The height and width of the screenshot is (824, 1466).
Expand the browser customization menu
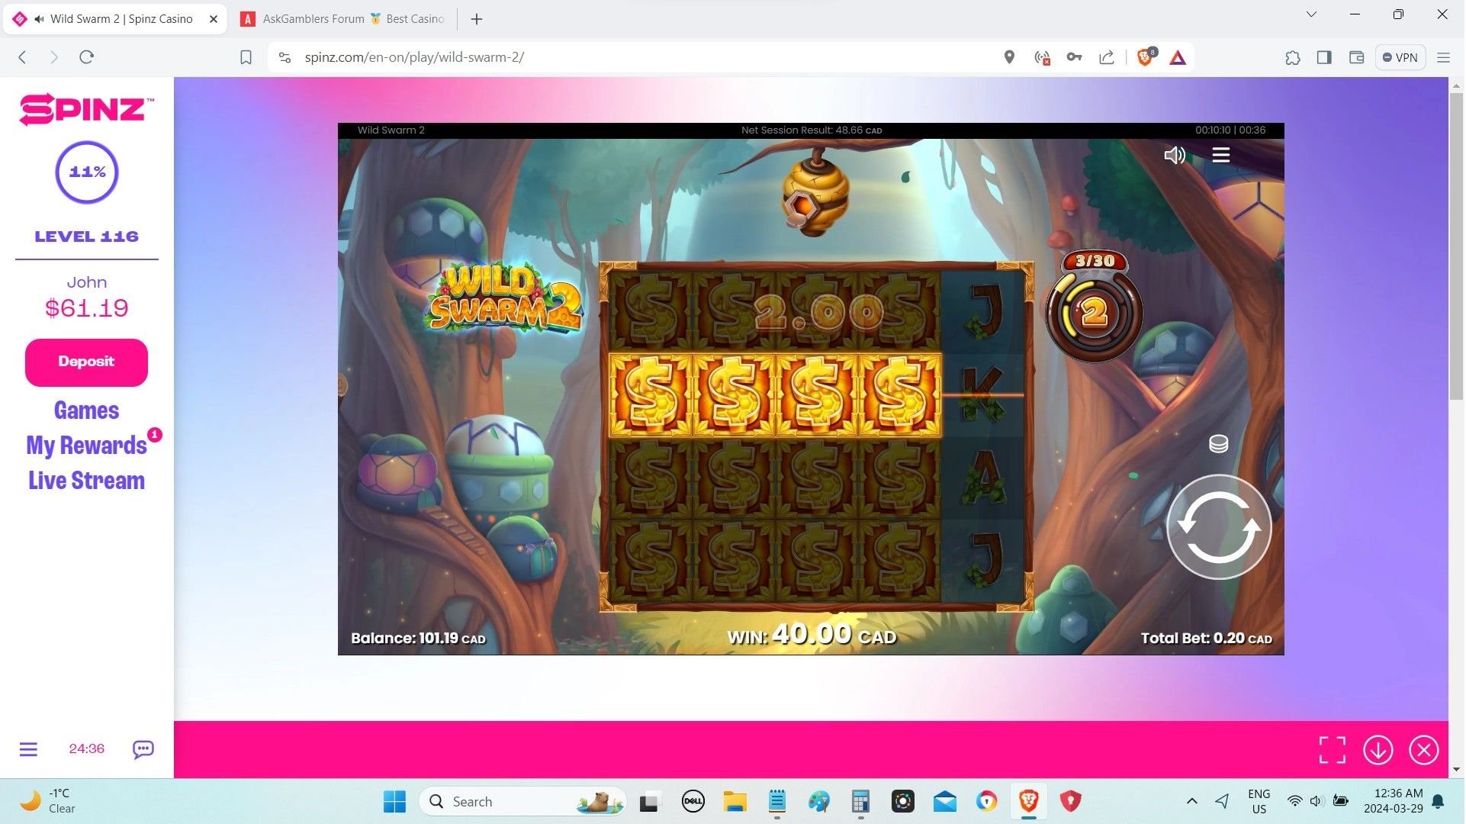(1443, 56)
